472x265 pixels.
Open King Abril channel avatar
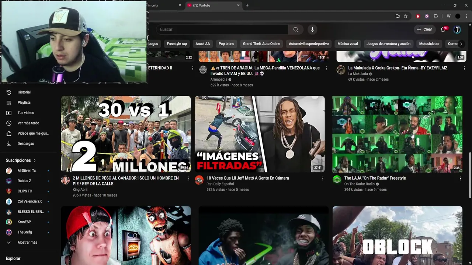pos(65,180)
